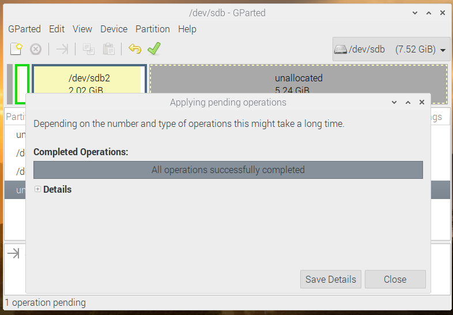This screenshot has width=453, height=315.
Task: Click the Resize/Move partition toolbar icon
Action: 62,49
